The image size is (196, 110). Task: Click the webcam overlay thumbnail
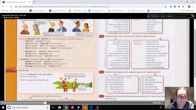pos(179,98)
